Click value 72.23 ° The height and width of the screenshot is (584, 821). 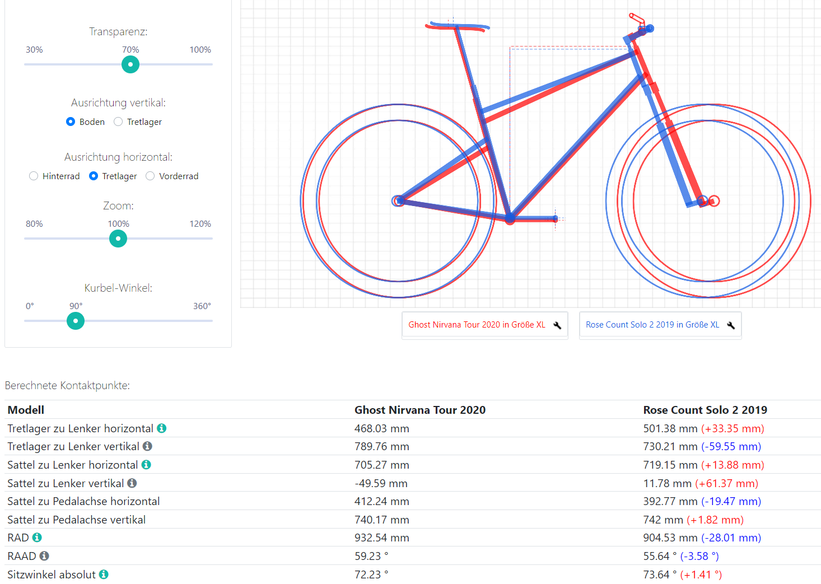(371, 574)
